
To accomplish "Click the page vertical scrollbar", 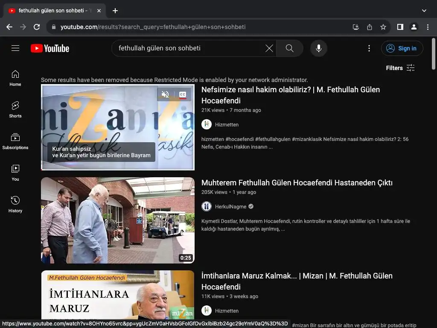I will click(x=434, y=53).
